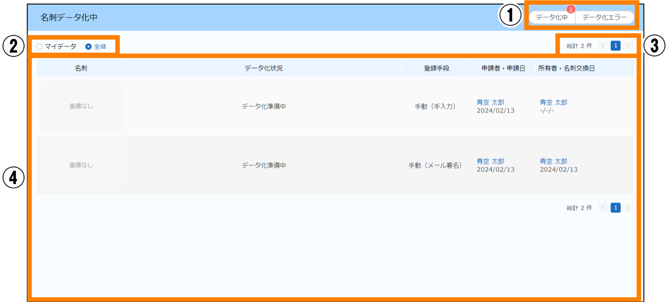Open the first row's 画像なし card thumbnail
668x302 pixels.
coord(81,106)
